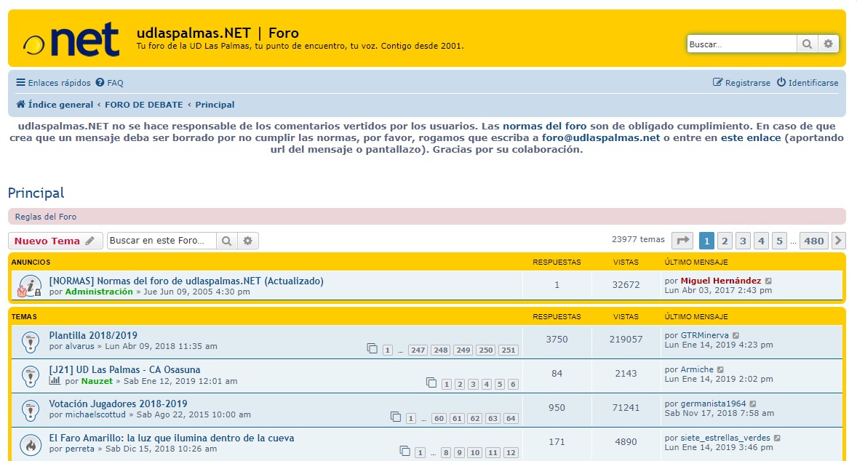
Task: Click the foro@udlaspalmas.net email link
Action: point(601,137)
